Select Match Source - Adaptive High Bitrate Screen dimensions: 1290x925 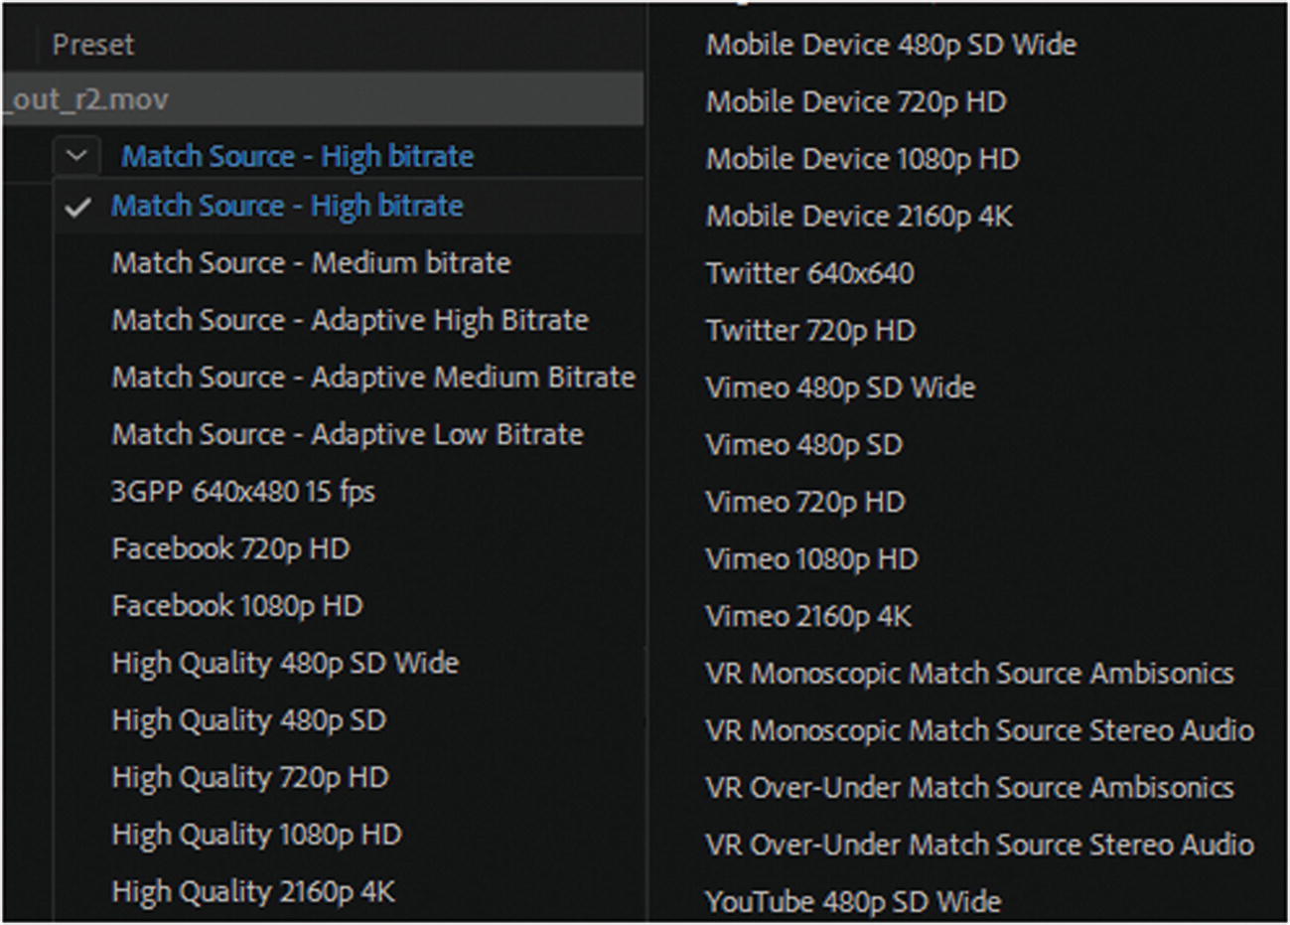point(350,320)
